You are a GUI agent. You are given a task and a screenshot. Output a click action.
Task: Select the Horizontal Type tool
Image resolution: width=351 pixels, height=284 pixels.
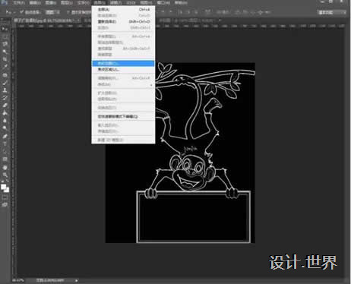[x=5, y=144]
